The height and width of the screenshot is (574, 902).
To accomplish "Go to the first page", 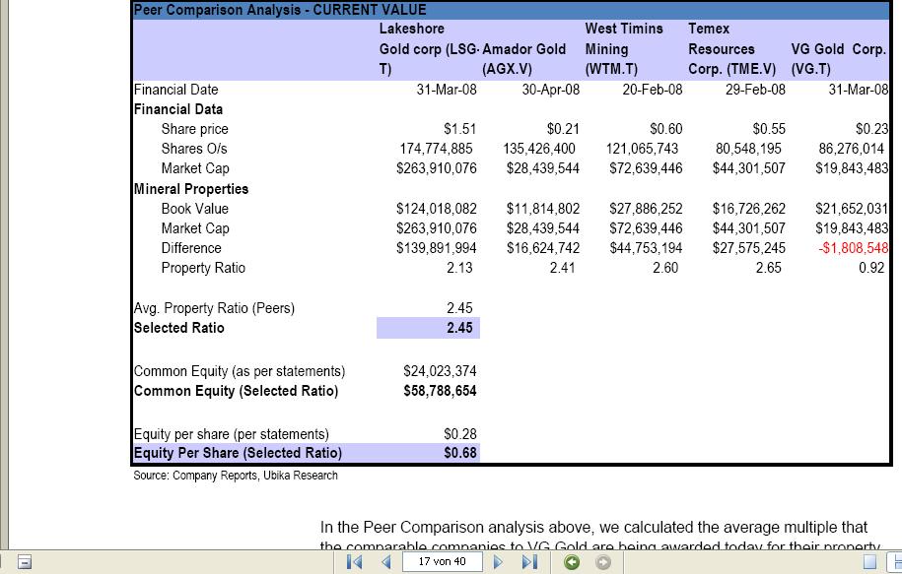I will click(356, 562).
